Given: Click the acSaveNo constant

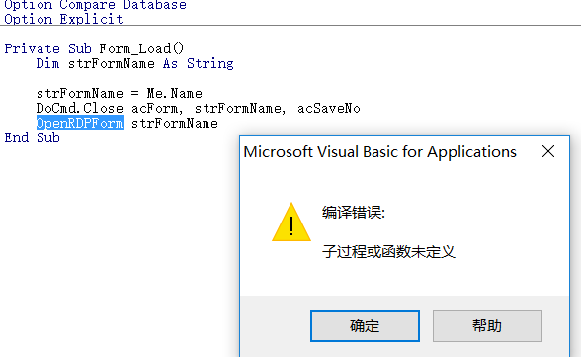Looking at the screenshot, I should (x=329, y=108).
